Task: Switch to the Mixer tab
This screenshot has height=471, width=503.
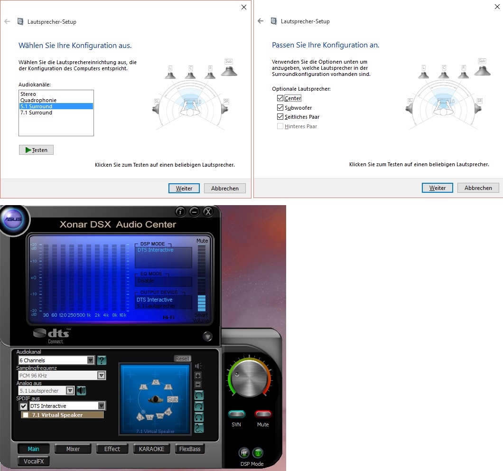Action: point(73,449)
